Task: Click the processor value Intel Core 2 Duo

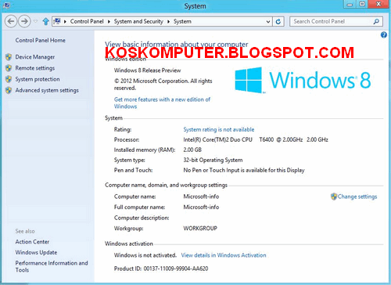Action: click(x=256, y=139)
